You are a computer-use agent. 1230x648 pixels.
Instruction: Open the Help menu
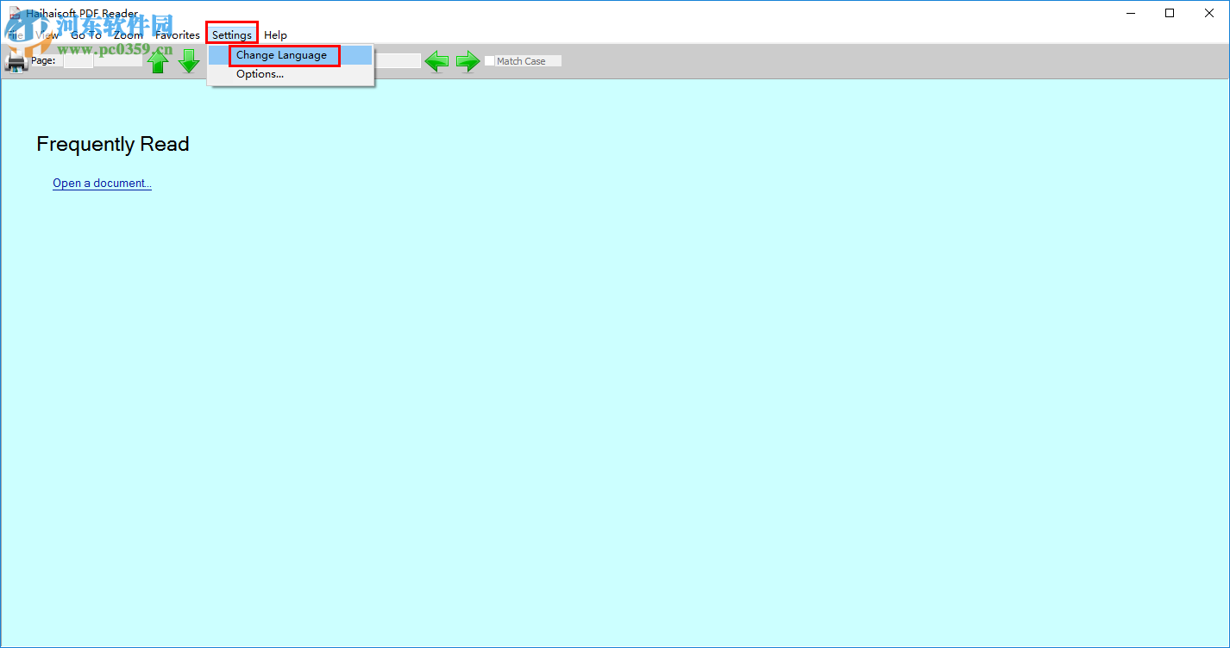point(275,34)
